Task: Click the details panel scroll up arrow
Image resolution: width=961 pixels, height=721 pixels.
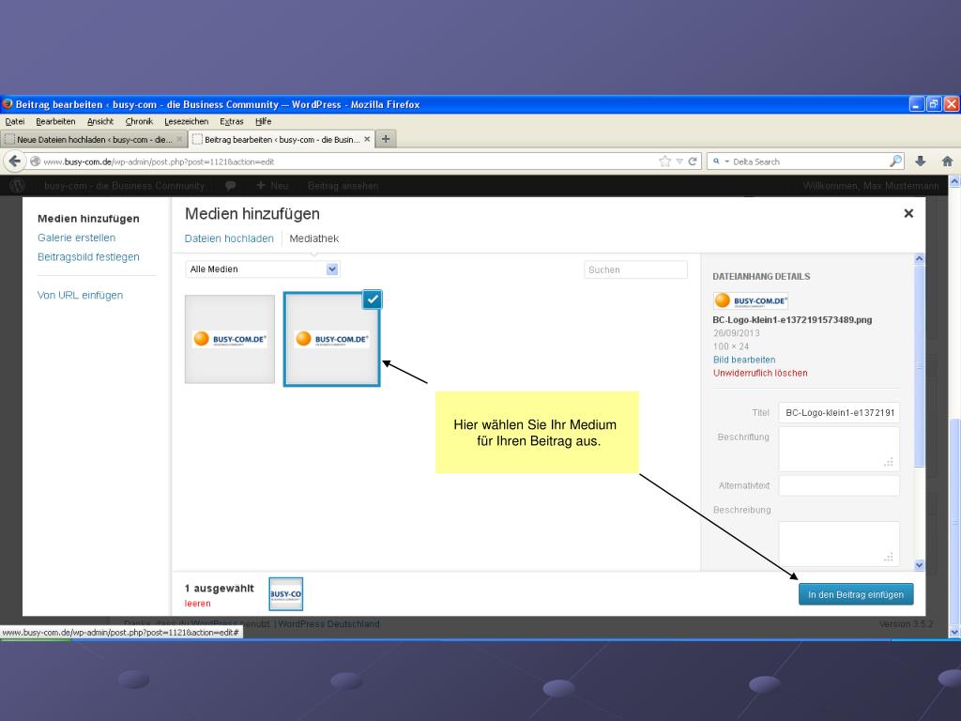Action: point(919,259)
